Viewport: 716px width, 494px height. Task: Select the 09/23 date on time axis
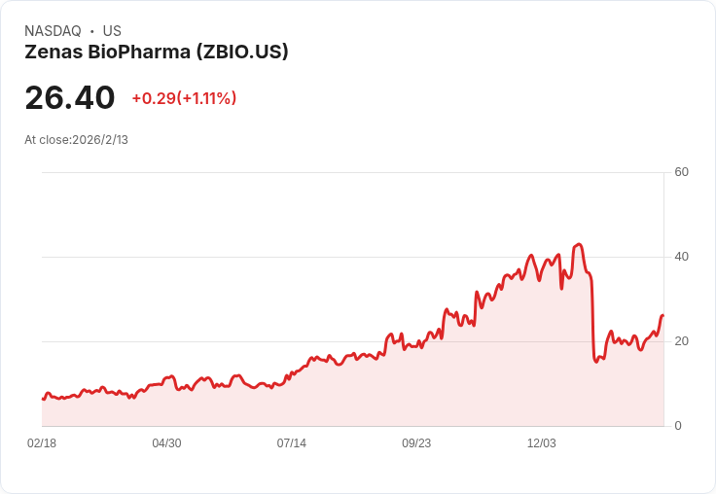tap(416, 443)
